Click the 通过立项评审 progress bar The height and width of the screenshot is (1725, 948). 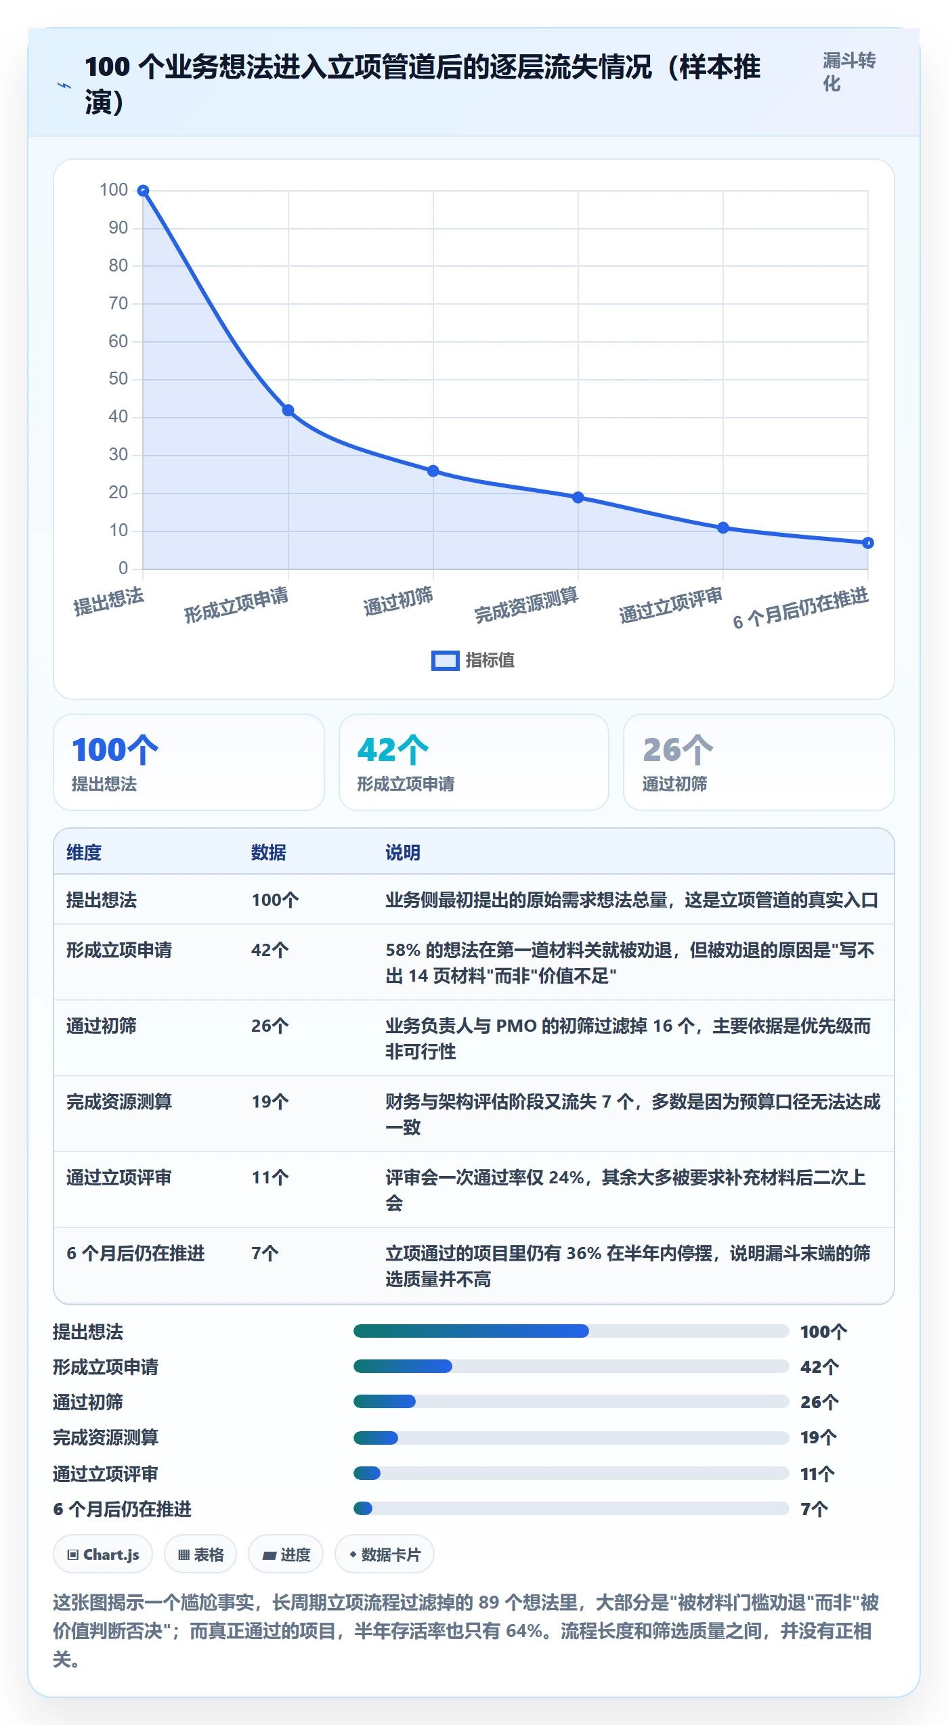coord(572,1473)
